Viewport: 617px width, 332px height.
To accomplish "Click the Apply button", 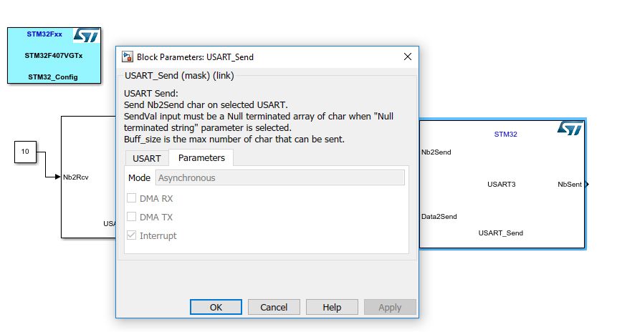I will click(390, 307).
